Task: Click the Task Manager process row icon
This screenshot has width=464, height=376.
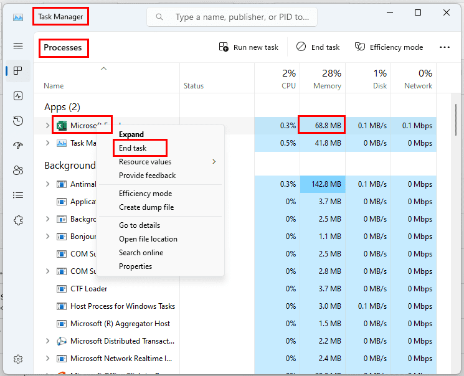Action: tap(62, 143)
